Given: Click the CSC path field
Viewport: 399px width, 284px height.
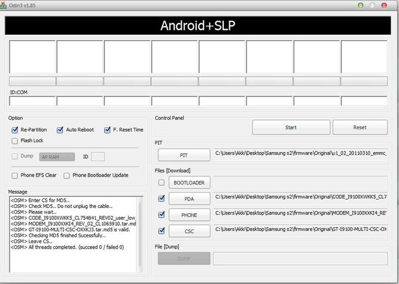Looking at the screenshot, I should coord(301,231).
